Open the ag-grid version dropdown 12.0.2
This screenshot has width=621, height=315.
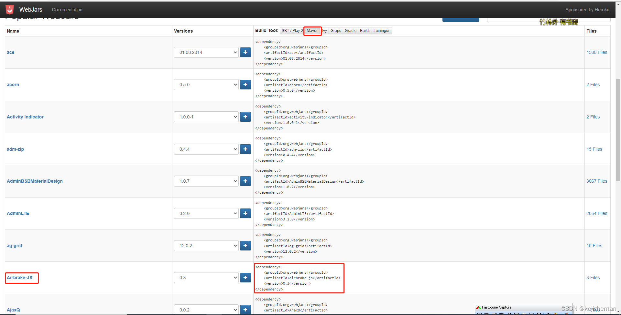click(x=206, y=246)
